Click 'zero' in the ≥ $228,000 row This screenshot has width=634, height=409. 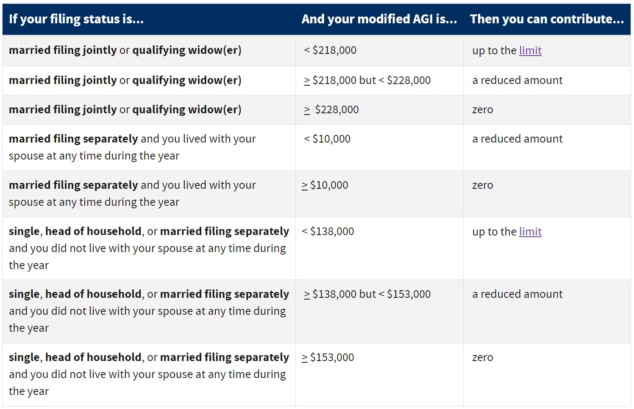pyautogui.click(x=483, y=110)
